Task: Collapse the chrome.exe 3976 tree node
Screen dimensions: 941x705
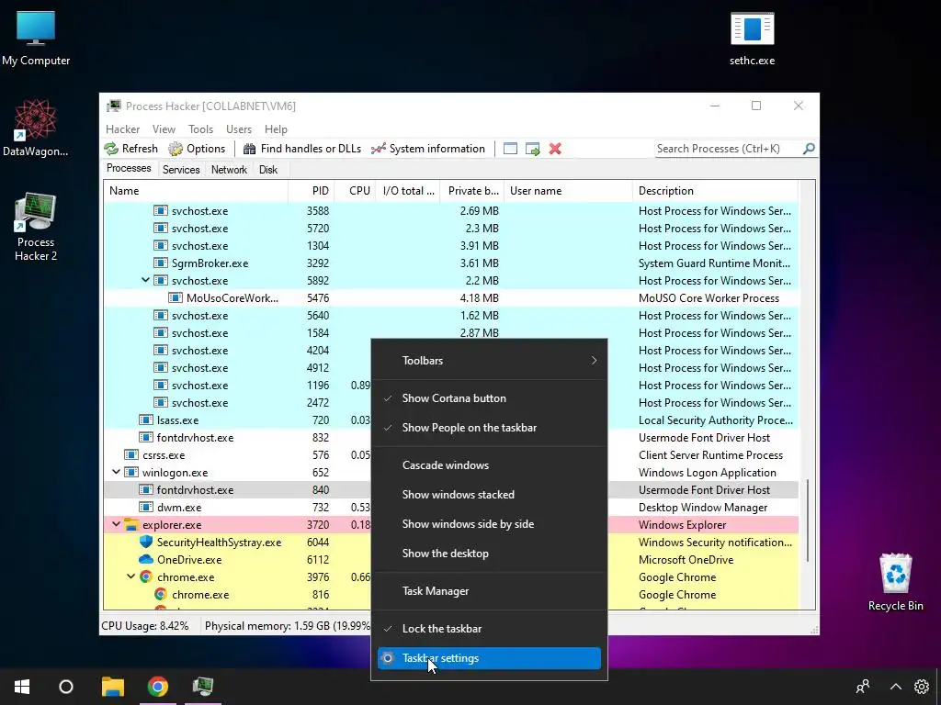Action: (130, 577)
